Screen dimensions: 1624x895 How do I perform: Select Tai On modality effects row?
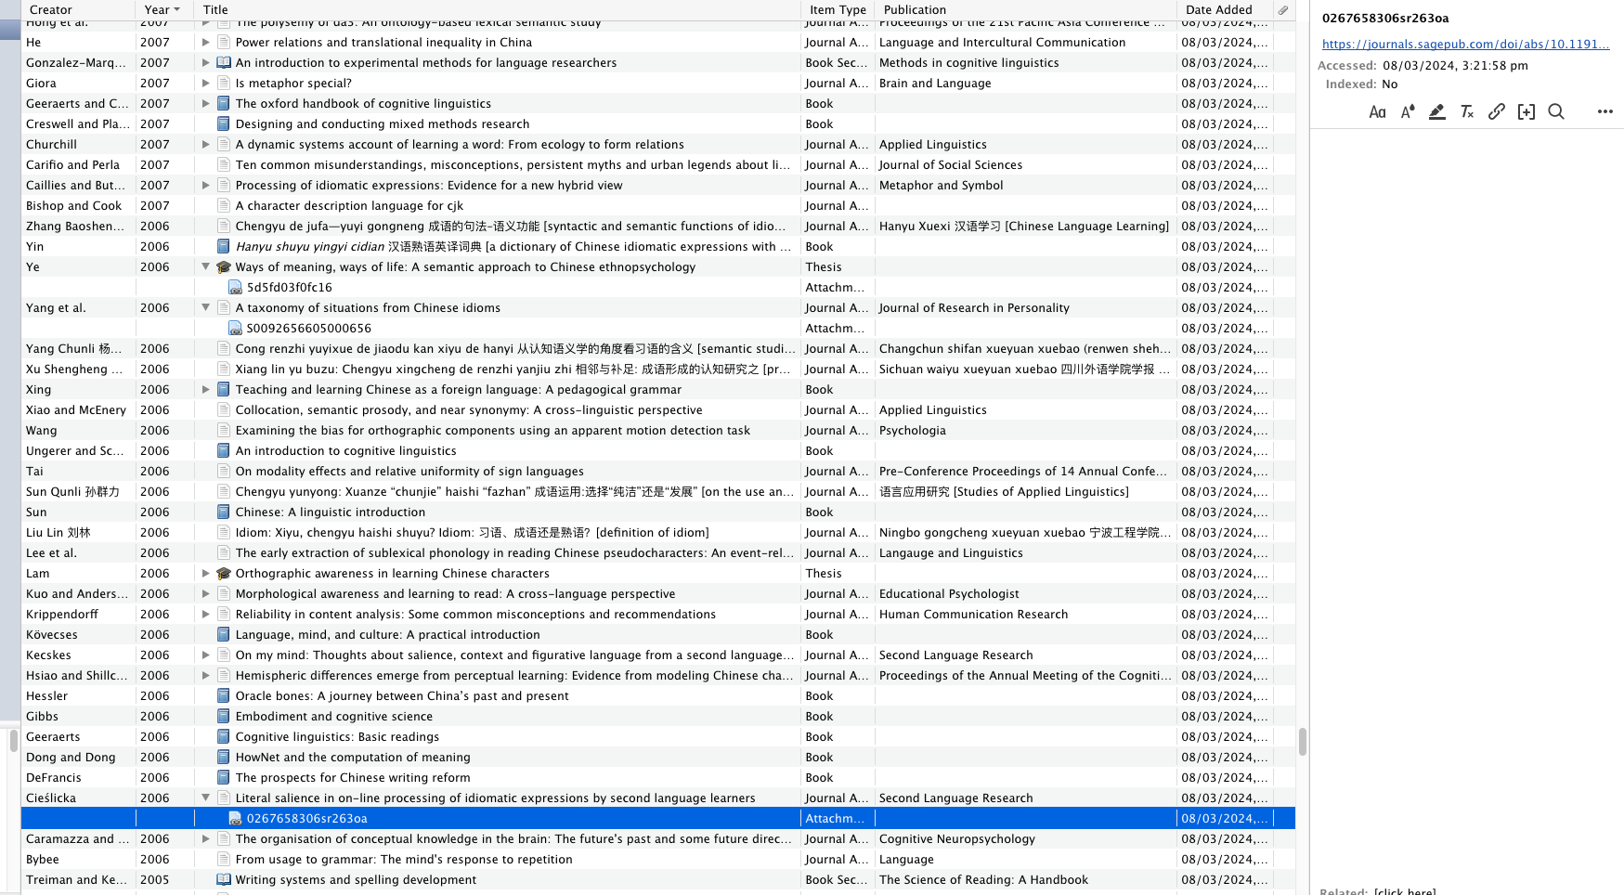coord(658,472)
